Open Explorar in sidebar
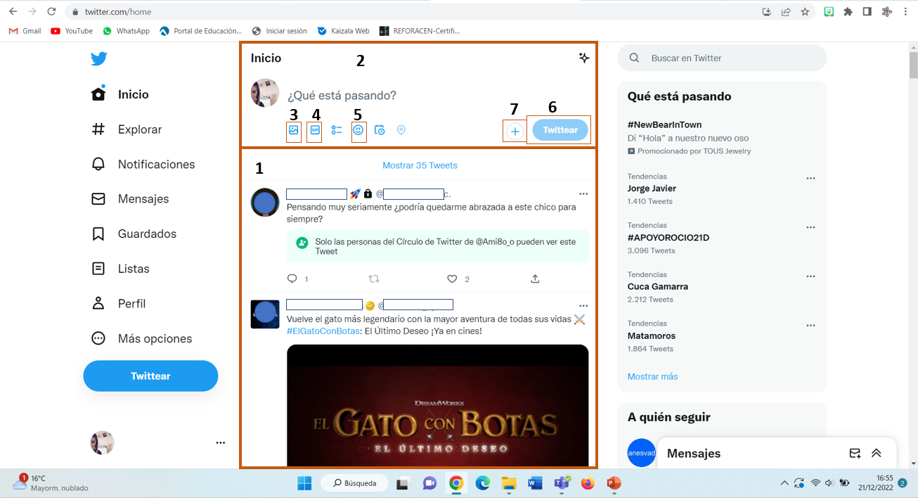The height and width of the screenshot is (498, 918). pyautogui.click(x=127, y=129)
